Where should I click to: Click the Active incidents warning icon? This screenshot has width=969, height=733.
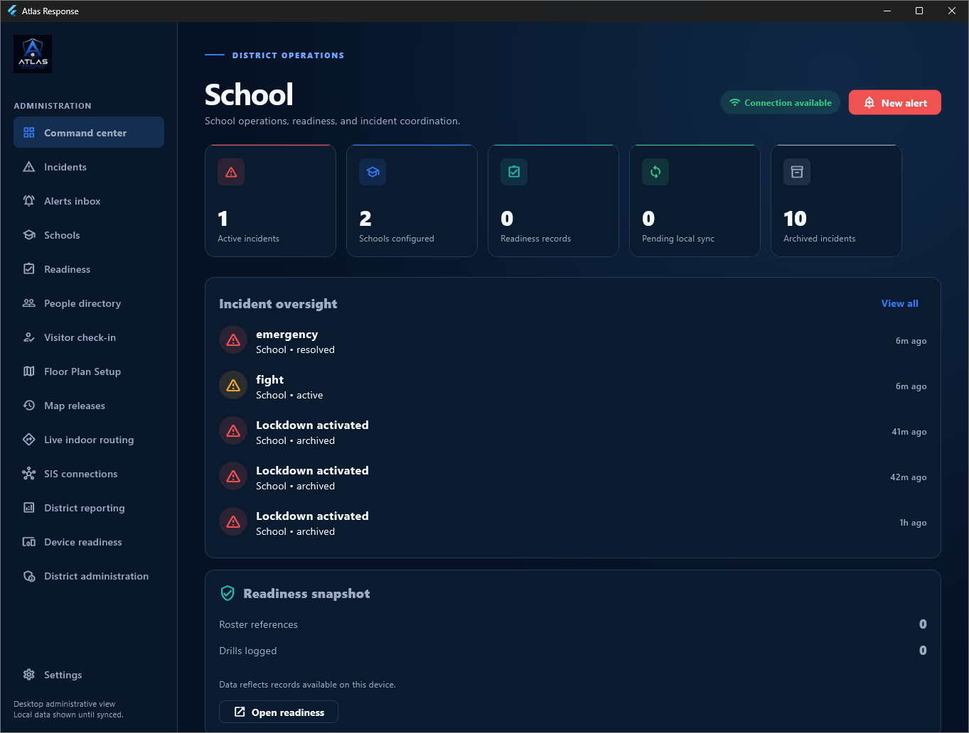(231, 172)
